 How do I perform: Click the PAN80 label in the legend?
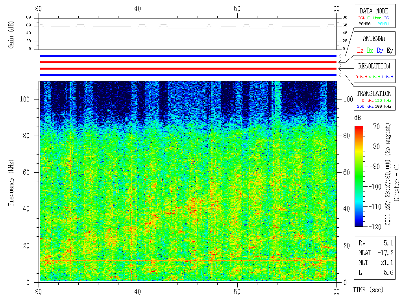(x=364, y=24)
